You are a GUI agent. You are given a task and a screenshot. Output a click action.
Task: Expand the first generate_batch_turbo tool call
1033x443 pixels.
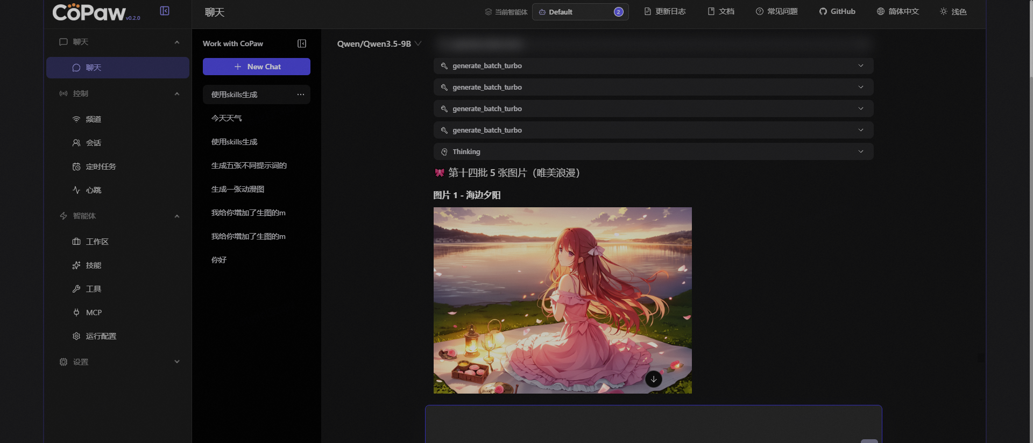[653, 66]
